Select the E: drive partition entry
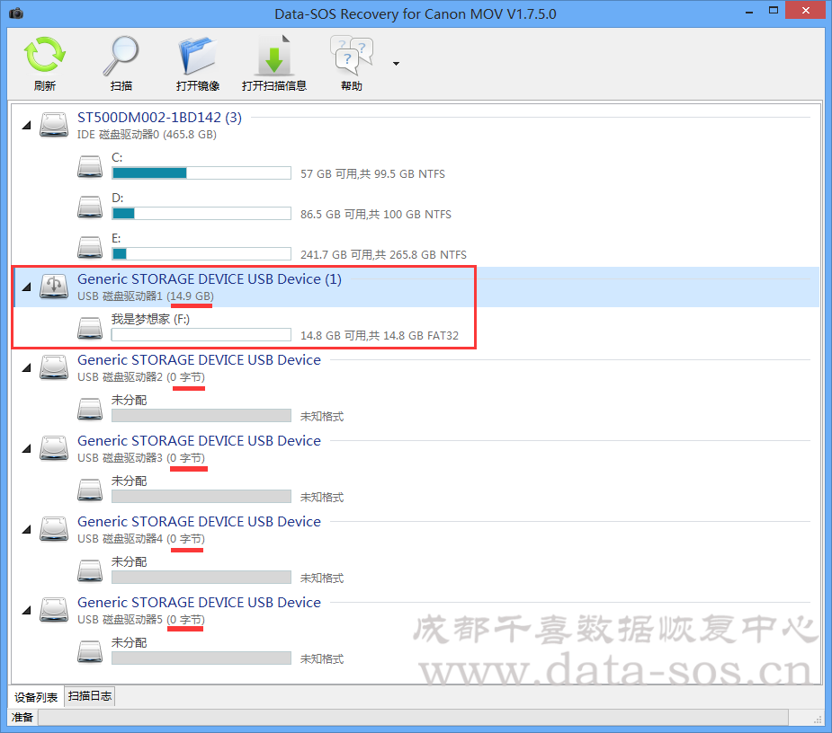 (x=117, y=238)
